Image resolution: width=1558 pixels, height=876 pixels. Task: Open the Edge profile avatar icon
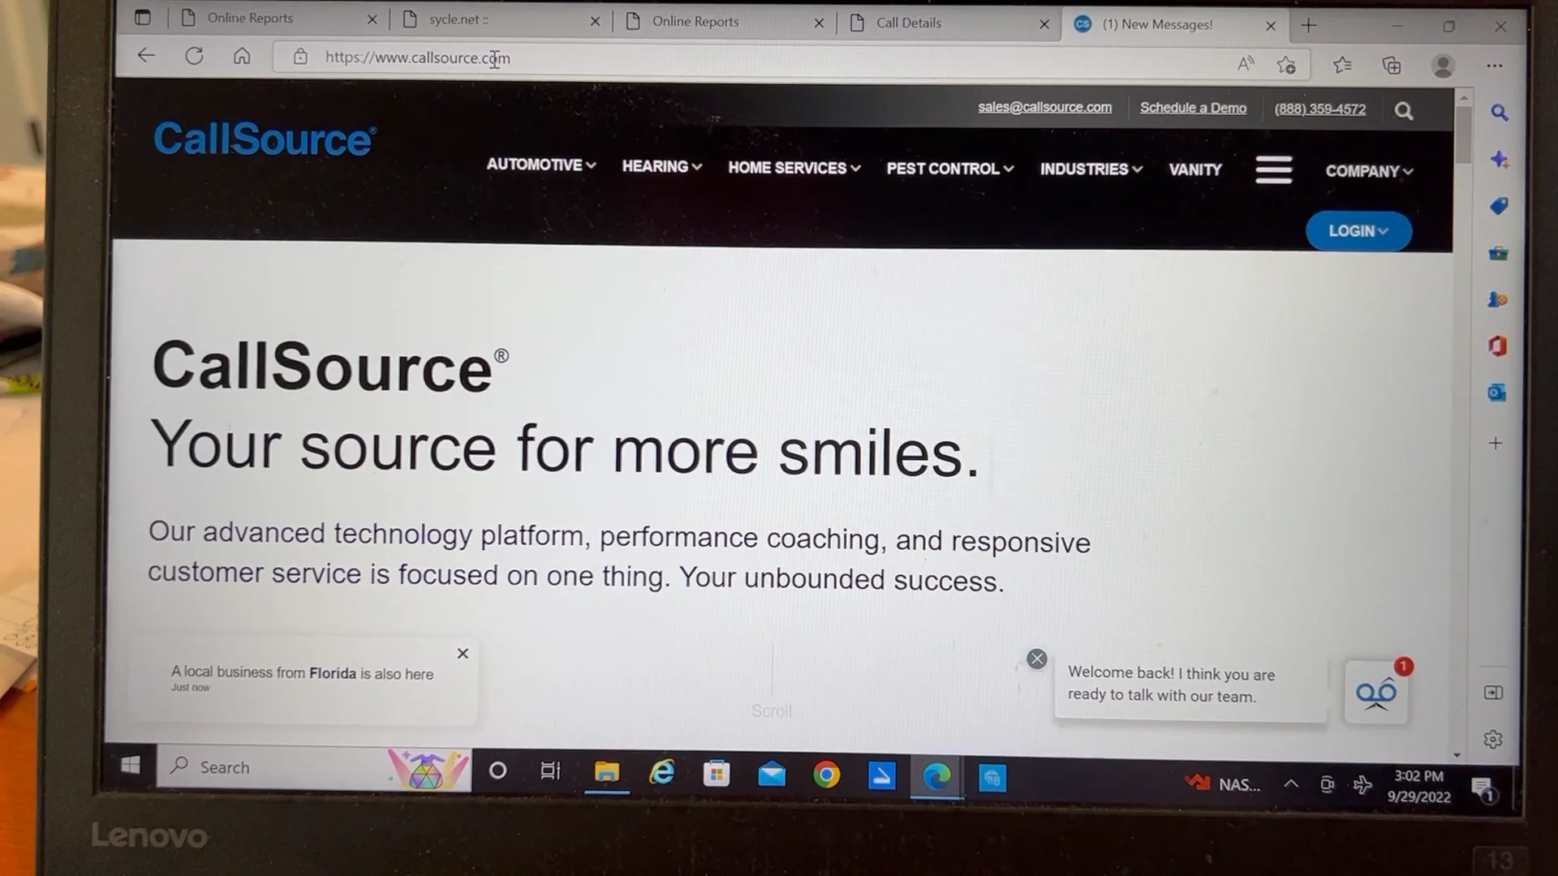[1443, 66]
